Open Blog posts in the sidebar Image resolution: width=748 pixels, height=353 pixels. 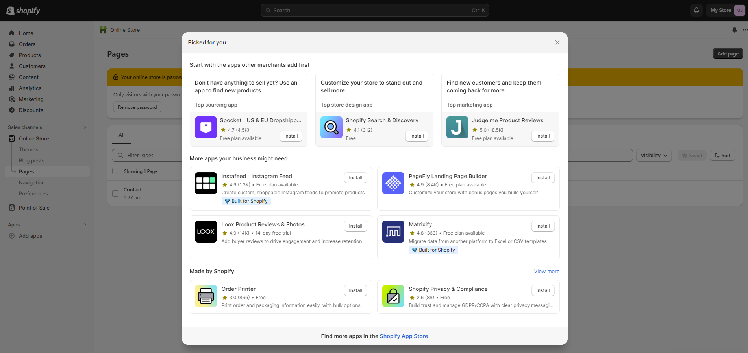pos(31,160)
